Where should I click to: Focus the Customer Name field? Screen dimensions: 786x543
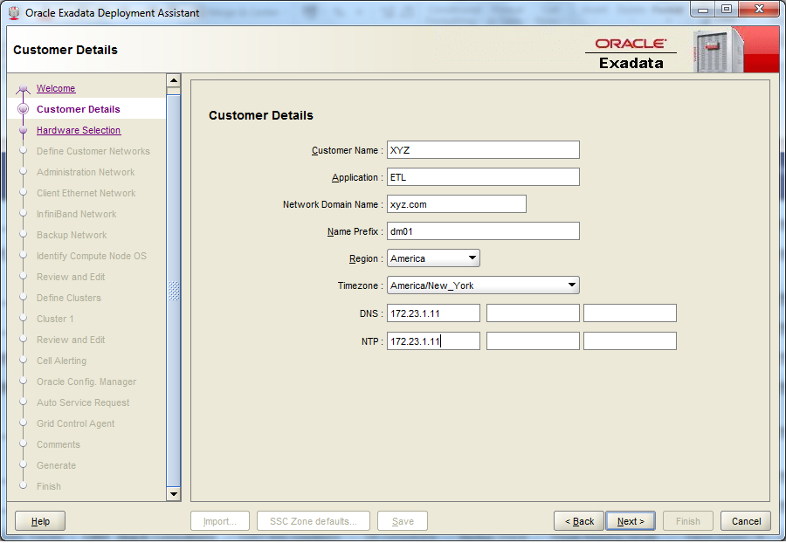[x=483, y=150]
